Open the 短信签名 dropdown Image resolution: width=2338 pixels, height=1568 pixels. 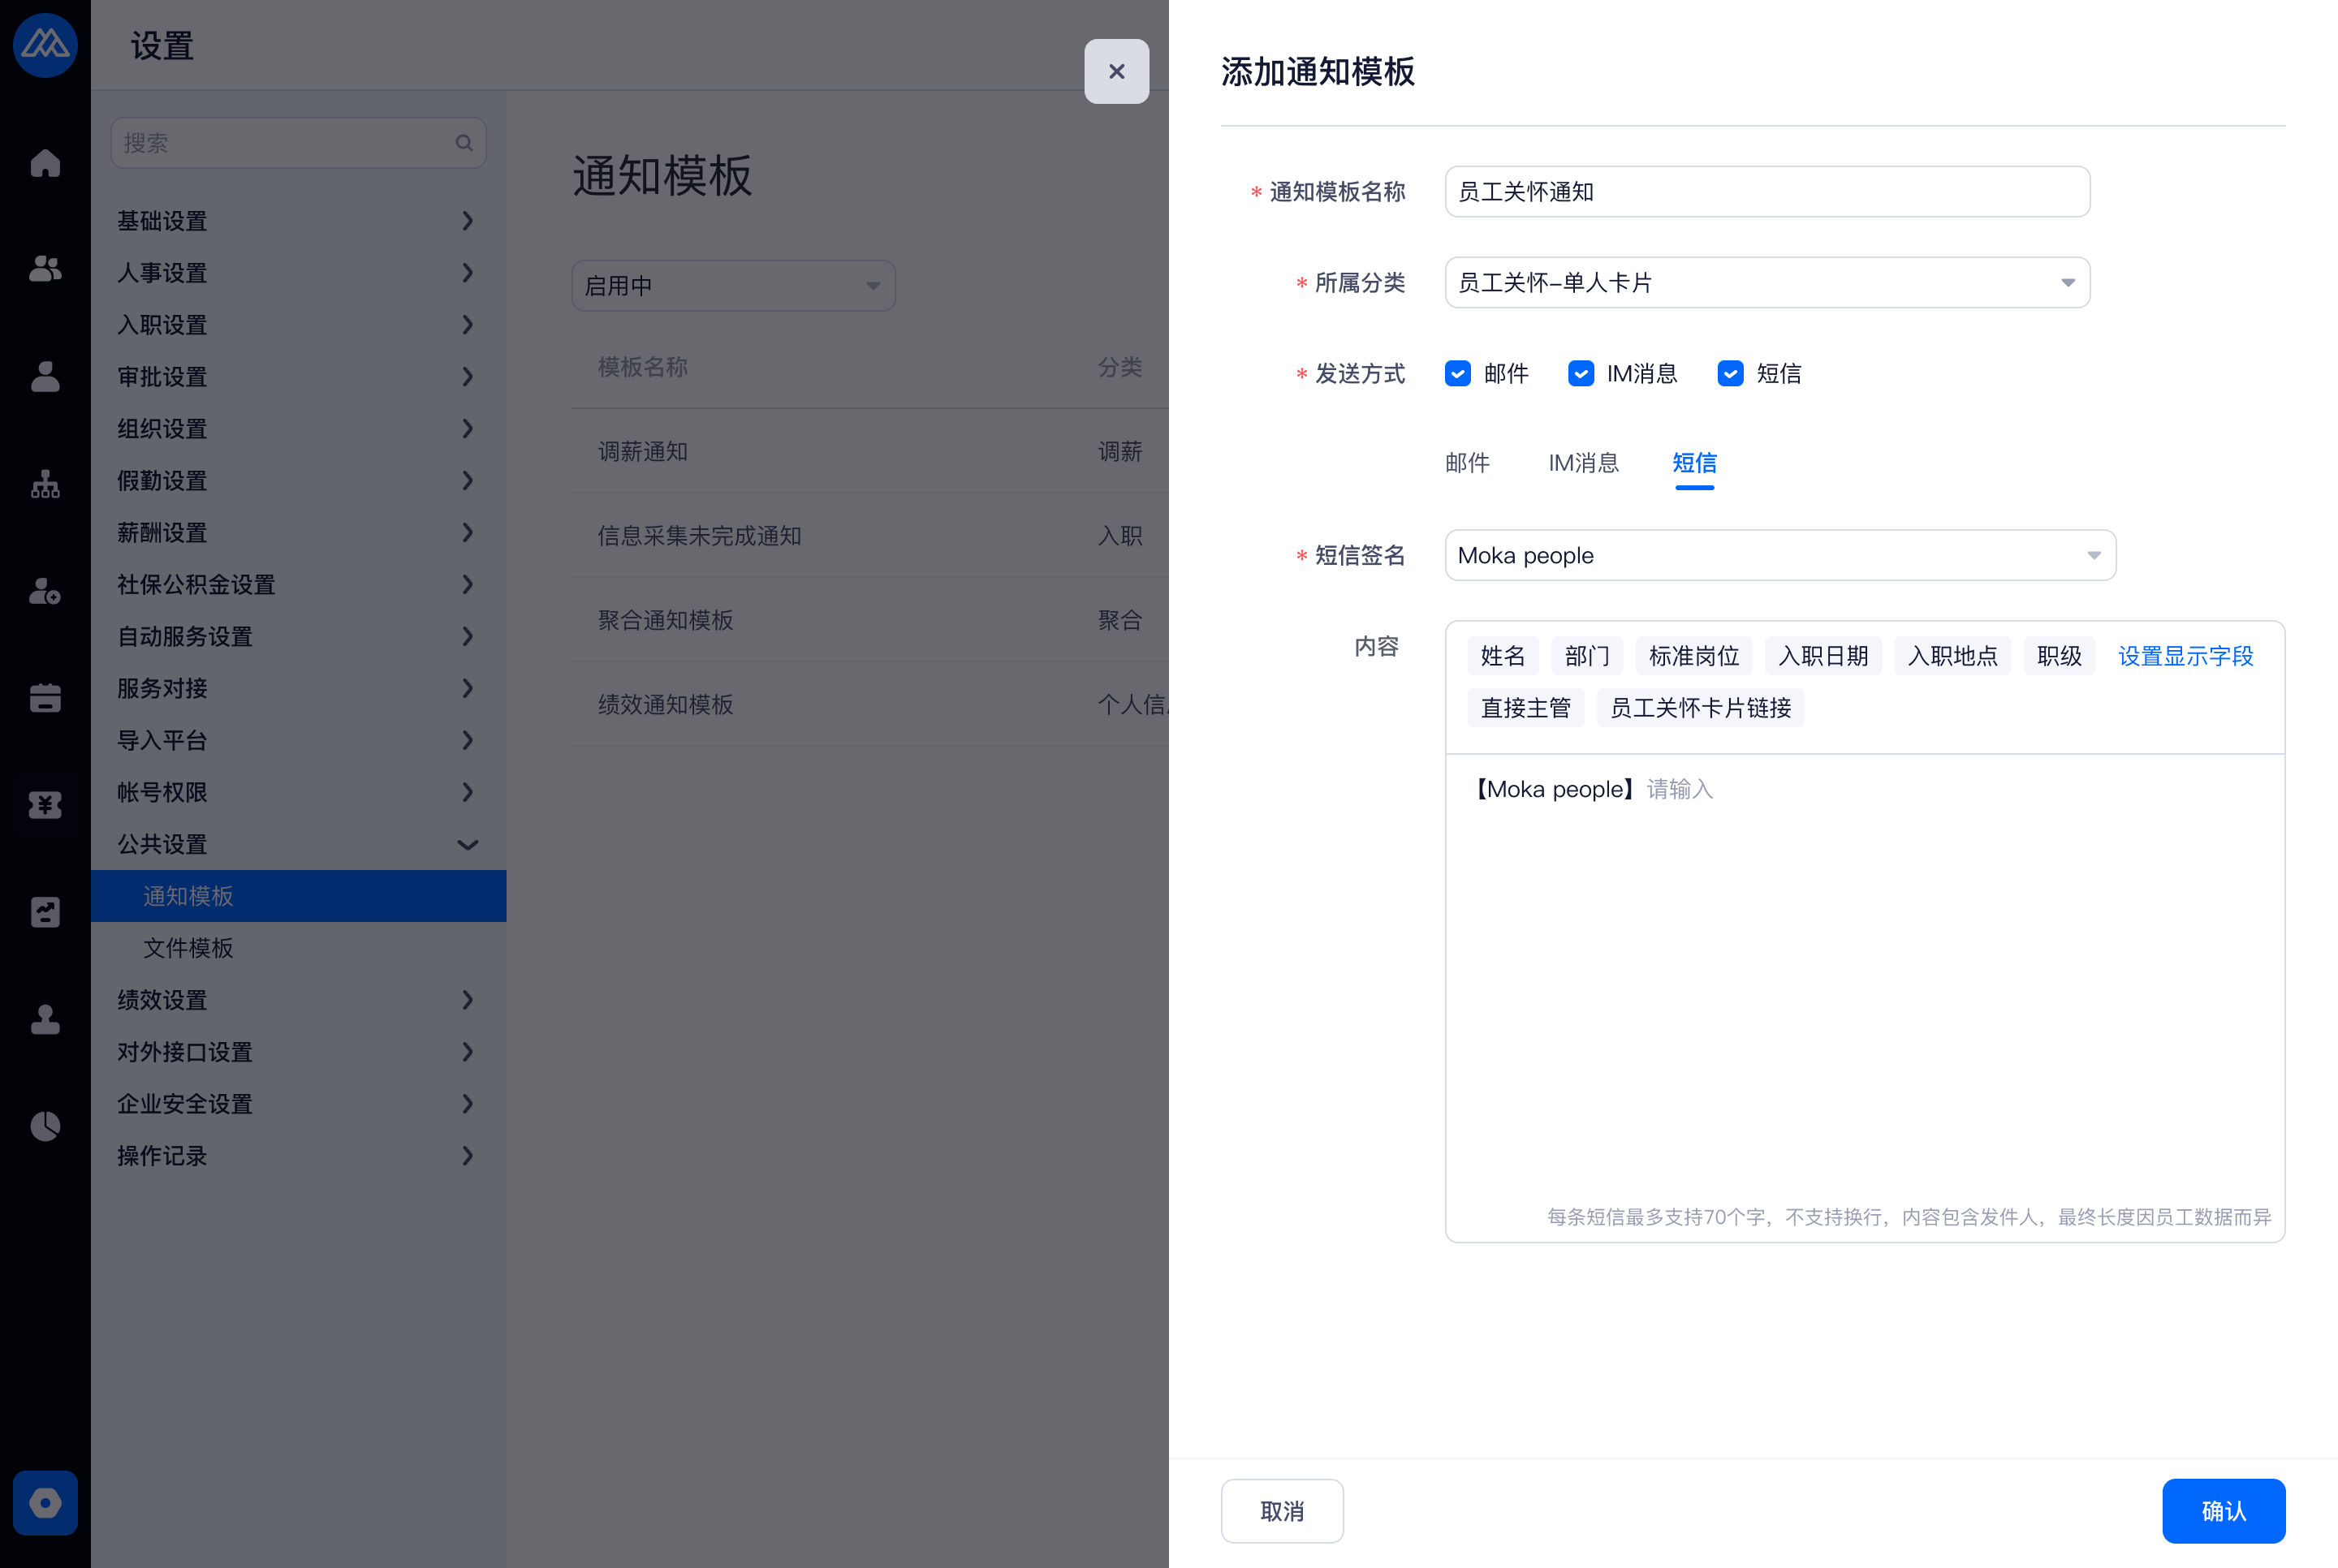1781,555
